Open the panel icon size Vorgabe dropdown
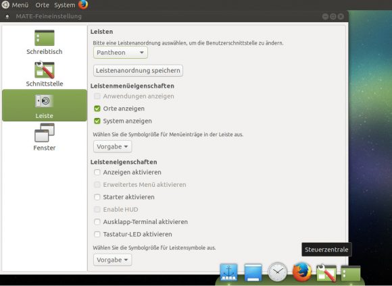392x286 pixels. (112, 260)
